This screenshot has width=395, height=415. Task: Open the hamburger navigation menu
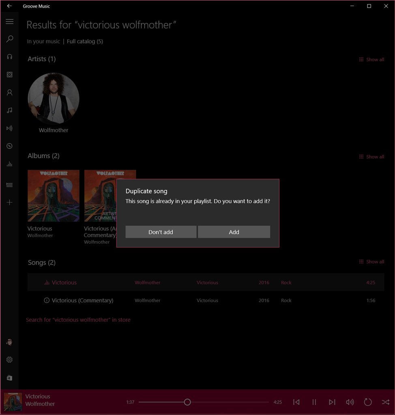pos(9,21)
